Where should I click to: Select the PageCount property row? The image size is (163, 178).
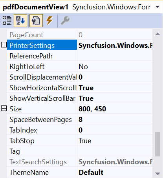pos(80,35)
